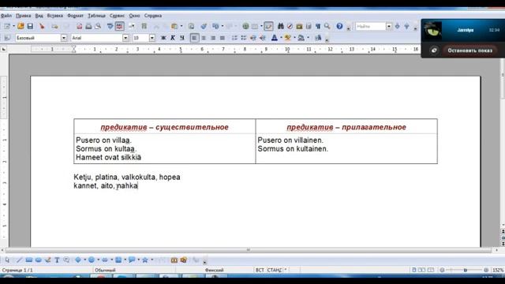Toggle Underline formatting (Ч)
Viewport: 505px width, 284px height.
coord(182,38)
